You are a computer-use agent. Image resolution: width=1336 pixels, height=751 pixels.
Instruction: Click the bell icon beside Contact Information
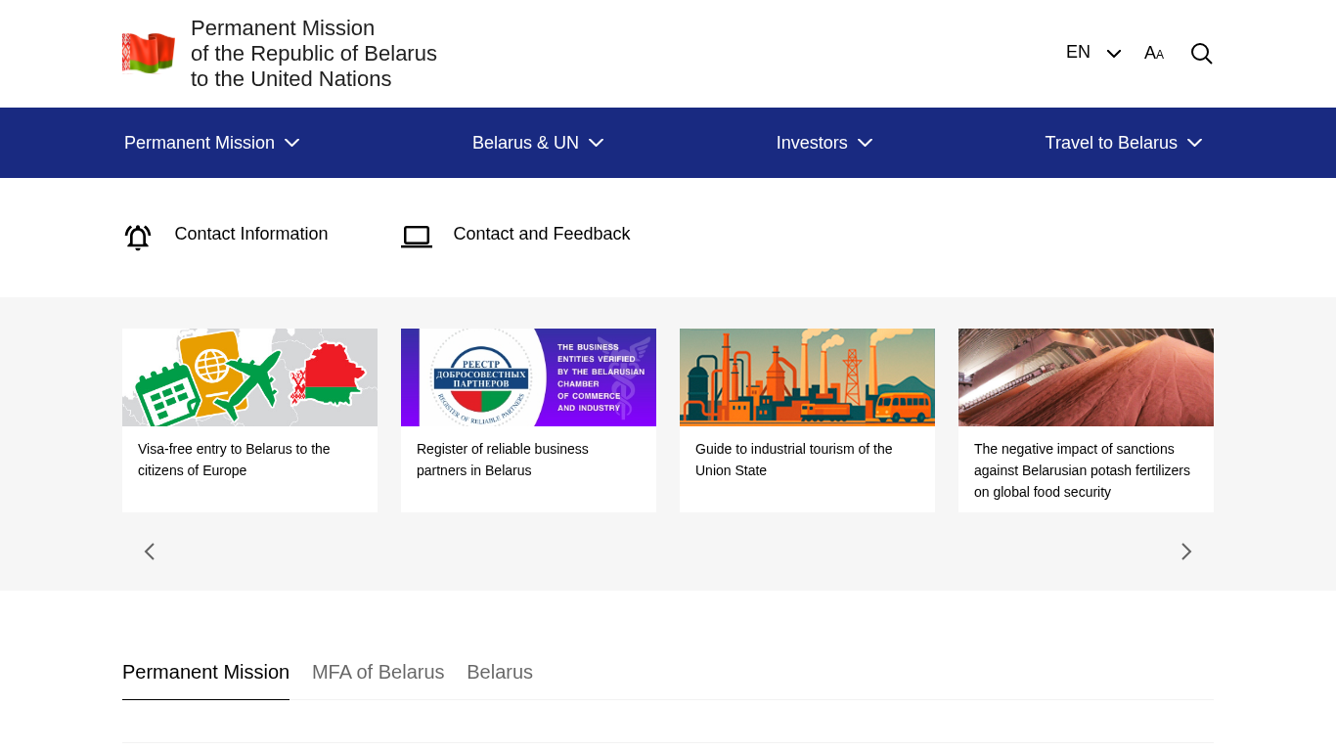(138, 237)
